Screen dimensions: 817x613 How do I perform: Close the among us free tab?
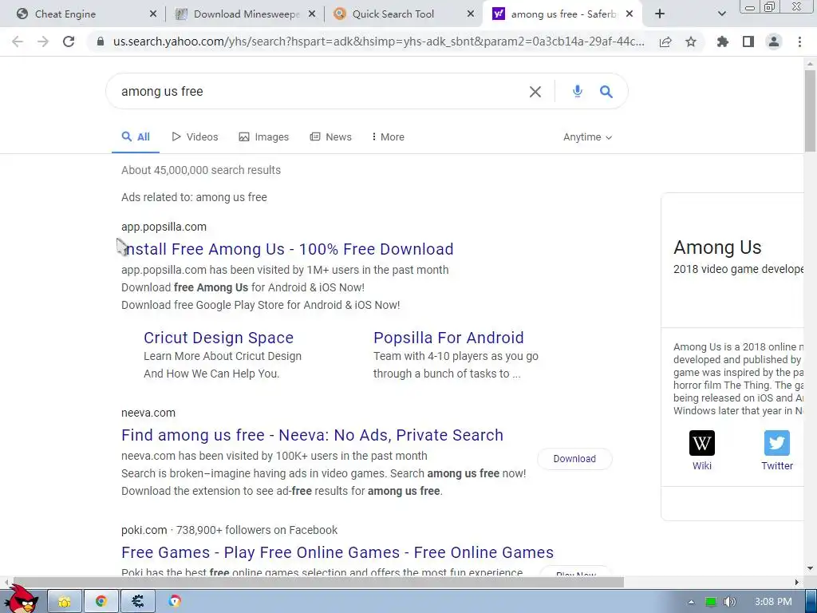pos(630,14)
